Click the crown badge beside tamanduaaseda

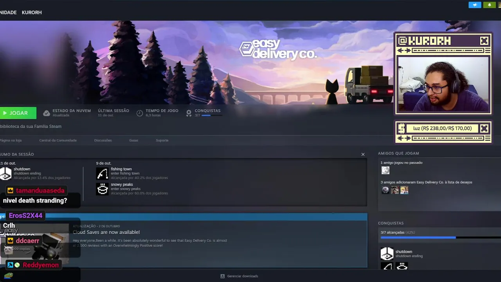click(10, 191)
